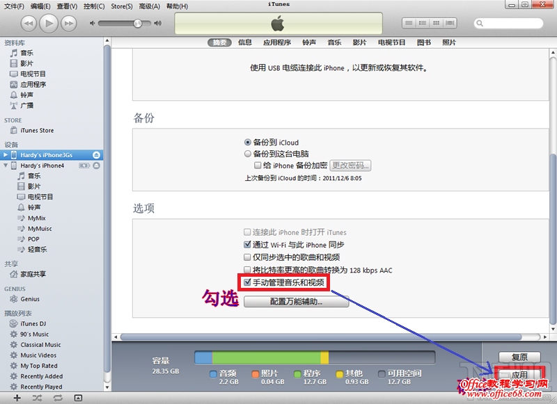Click the high volume speaker icon
557x404 pixels.
coord(158,23)
